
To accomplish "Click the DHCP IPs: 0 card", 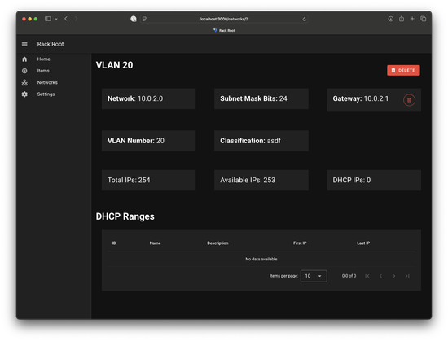I will coord(374,180).
